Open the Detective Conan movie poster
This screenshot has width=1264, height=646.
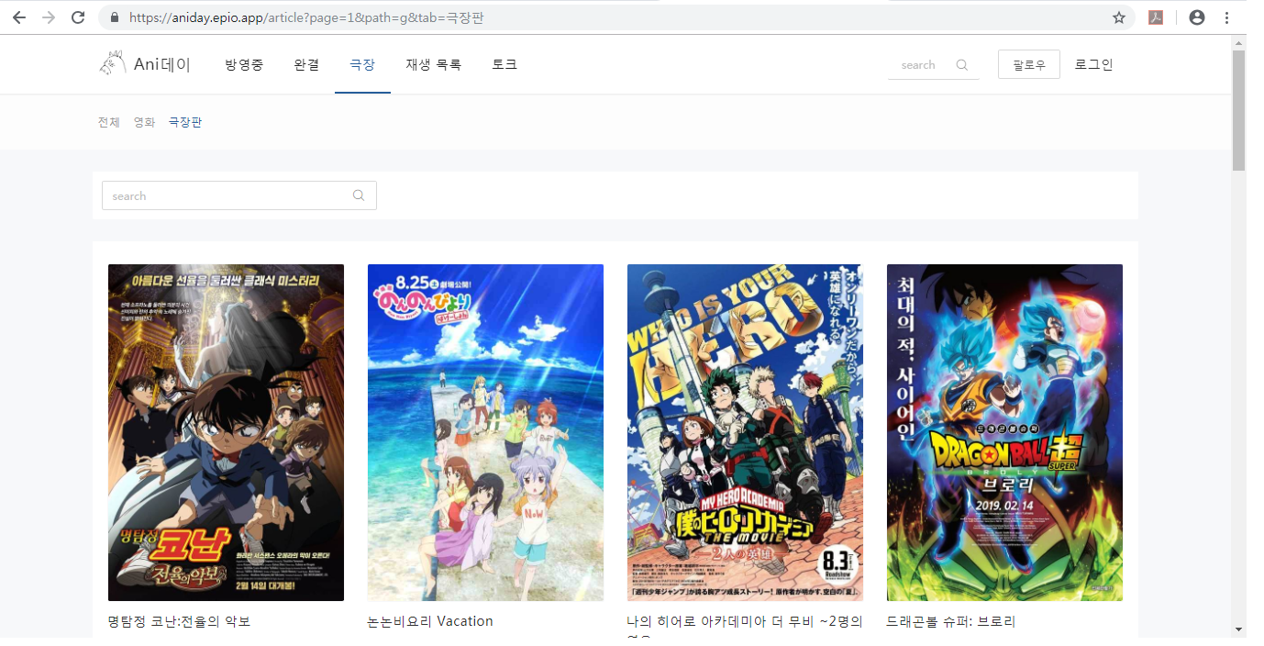coord(226,432)
